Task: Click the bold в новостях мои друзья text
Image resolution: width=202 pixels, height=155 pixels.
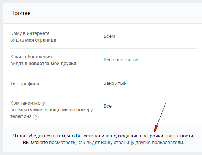Action: pyautogui.click(x=50, y=64)
